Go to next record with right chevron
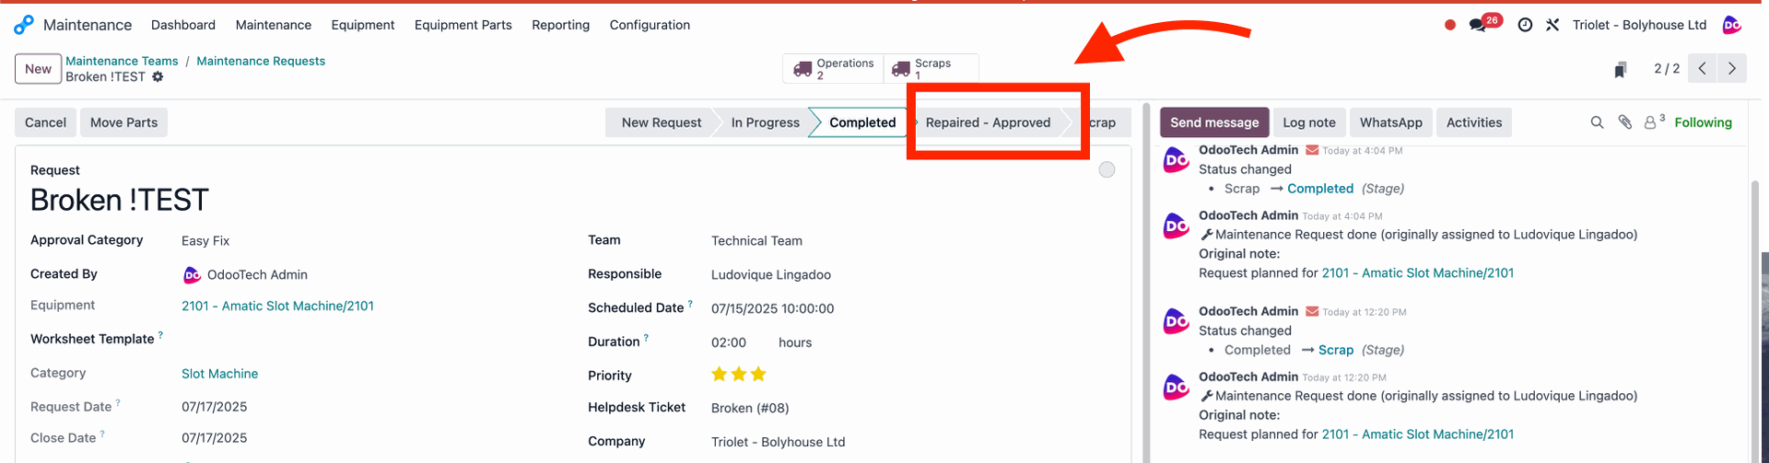The image size is (1769, 463). 1732,68
